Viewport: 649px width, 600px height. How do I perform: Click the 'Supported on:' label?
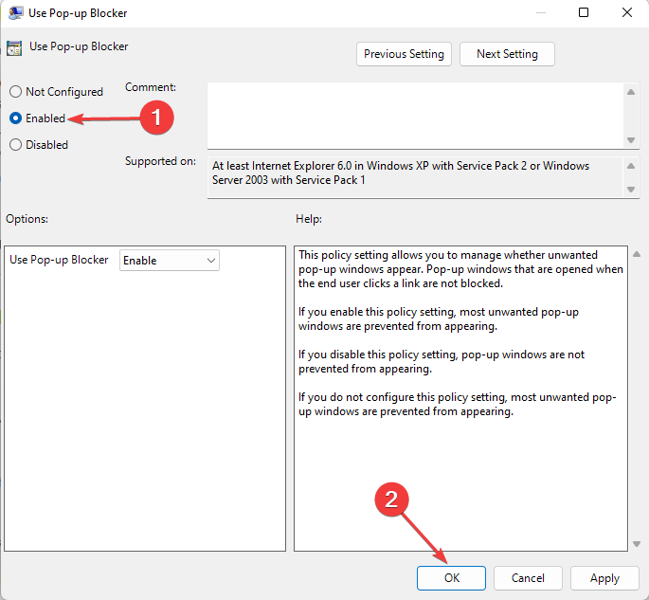(161, 160)
